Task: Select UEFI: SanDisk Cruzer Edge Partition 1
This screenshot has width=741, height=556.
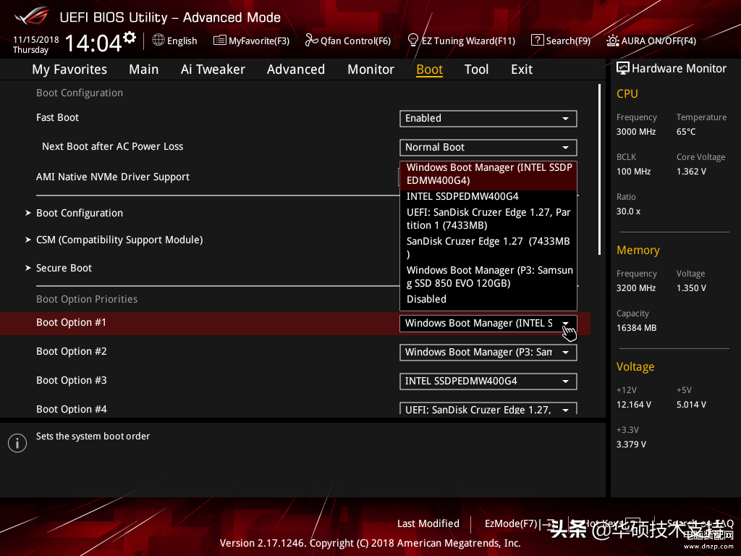Action: [x=488, y=219]
